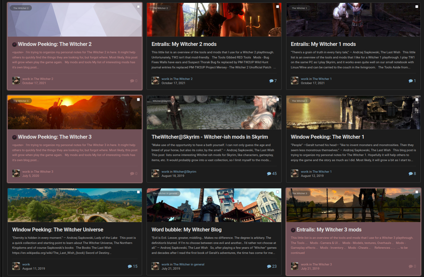Screen dimensions: 424x277
Task: Tick the checkbox on Entrails: My Witcher 3 mods card
Action: click(x=417, y=192)
